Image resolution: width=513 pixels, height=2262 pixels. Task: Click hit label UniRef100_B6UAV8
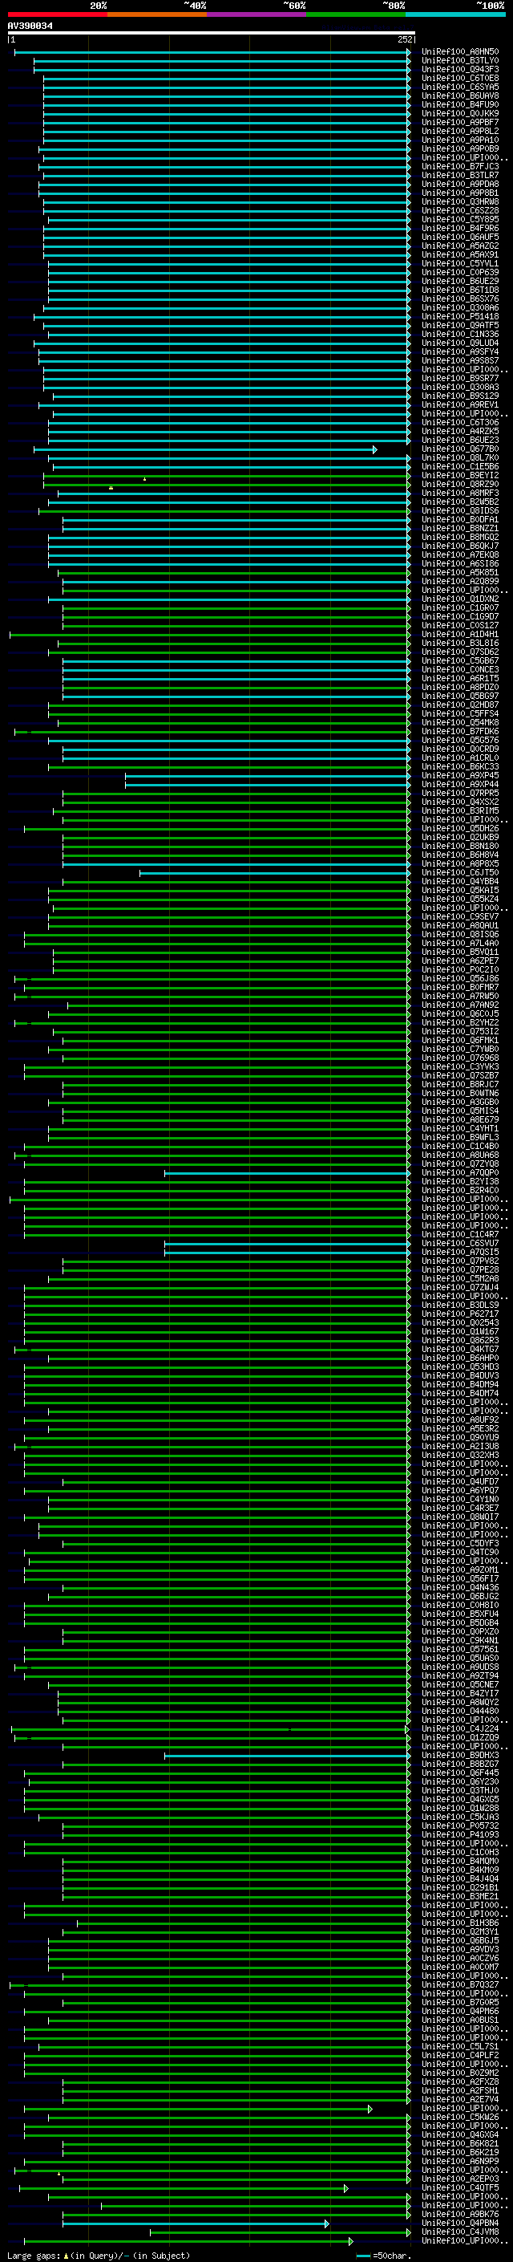pyautogui.click(x=460, y=95)
